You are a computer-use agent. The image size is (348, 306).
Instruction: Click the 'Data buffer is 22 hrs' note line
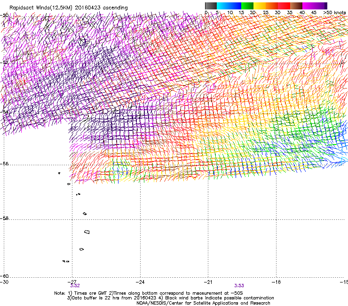[x=170, y=298]
